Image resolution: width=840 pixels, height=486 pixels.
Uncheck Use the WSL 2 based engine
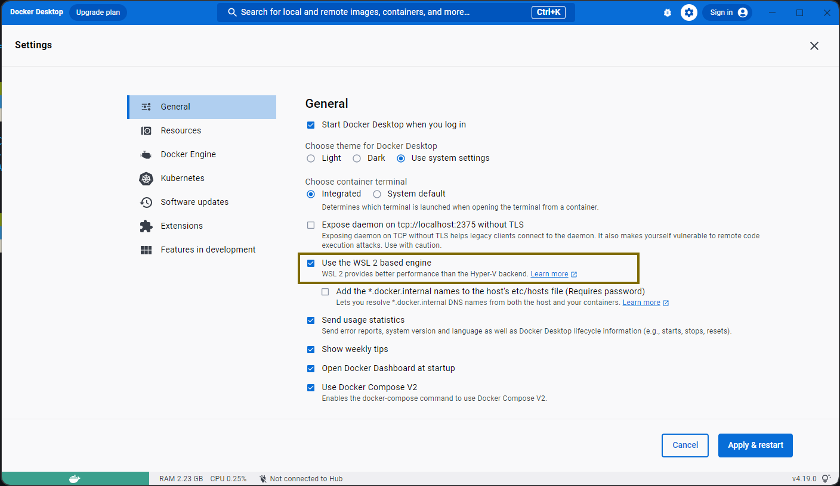(311, 263)
